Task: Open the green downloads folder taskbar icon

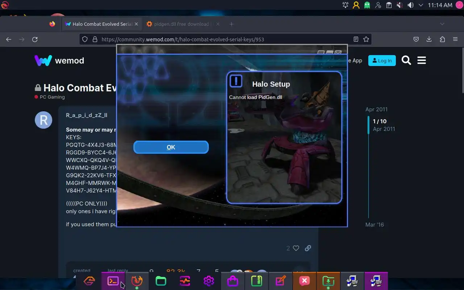Action: coord(328,281)
